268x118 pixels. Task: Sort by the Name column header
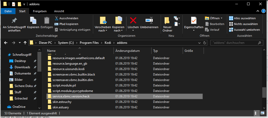click(80, 51)
